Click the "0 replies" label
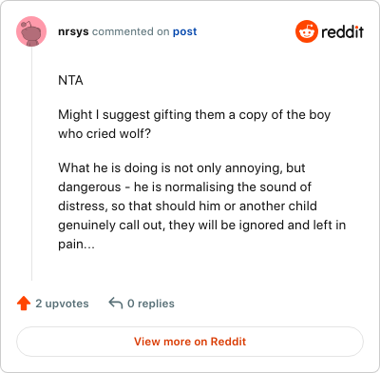 coord(151,304)
